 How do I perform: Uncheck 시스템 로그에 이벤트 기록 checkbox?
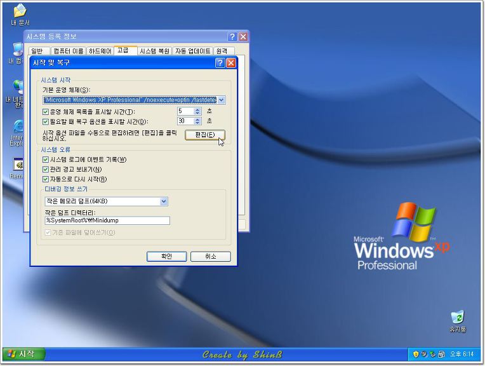pyautogui.click(x=46, y=159)
